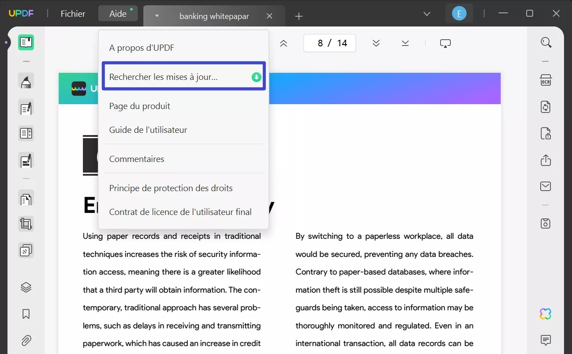The height and width of the screenshot is (354, 572).
Task: Run OCR text recognition
Action: coord(546,80)
